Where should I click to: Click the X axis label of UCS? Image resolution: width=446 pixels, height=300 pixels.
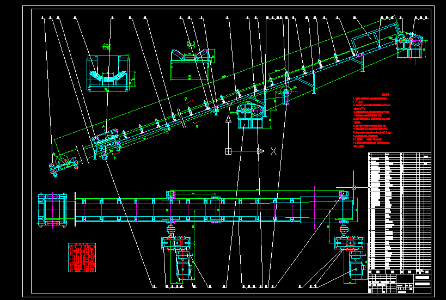273,151
